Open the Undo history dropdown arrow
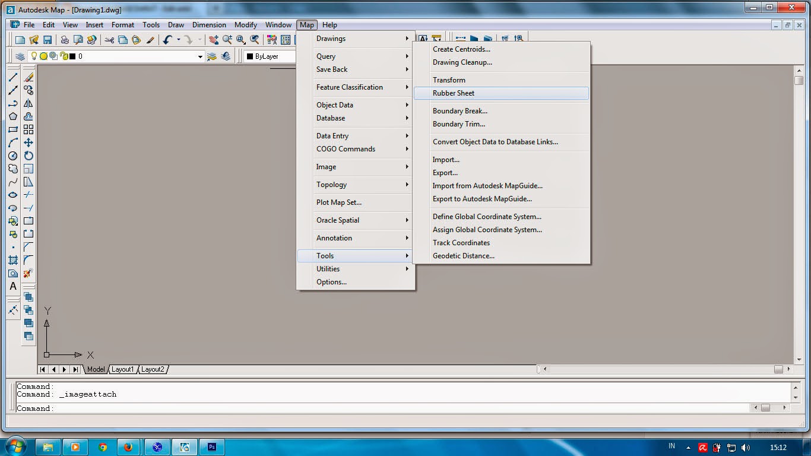Viewport: 811px width, 456px height. [x=178, y=39]
